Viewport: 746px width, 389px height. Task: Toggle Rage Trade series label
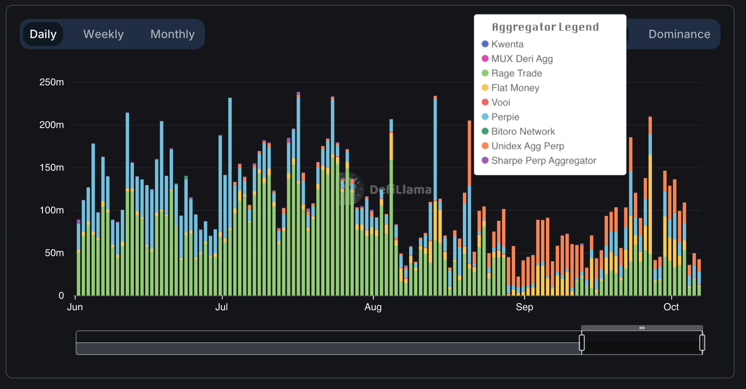[517, 73]
